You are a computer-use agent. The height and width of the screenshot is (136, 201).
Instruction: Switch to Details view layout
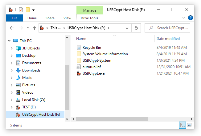point(183,125)
